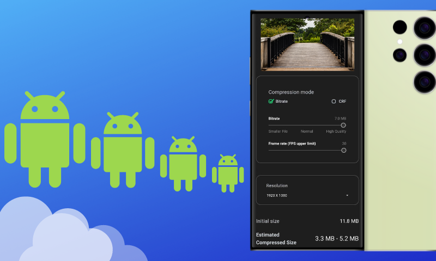Viewport: 436px width, 261px height.
Task: Open the Resolution dropdown arrow
Action: tap(347, 195)
